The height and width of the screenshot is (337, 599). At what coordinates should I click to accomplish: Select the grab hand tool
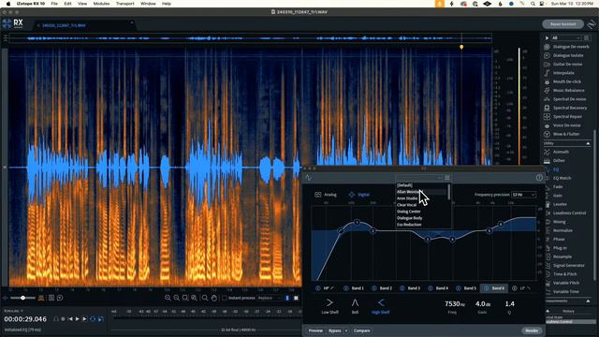point(214,298)
